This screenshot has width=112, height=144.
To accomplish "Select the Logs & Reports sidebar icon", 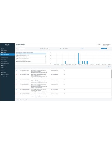I will click(x=2, y=54).
